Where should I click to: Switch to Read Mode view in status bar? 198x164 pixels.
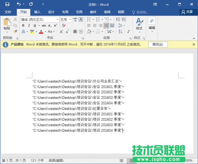(x=121, y=161)
